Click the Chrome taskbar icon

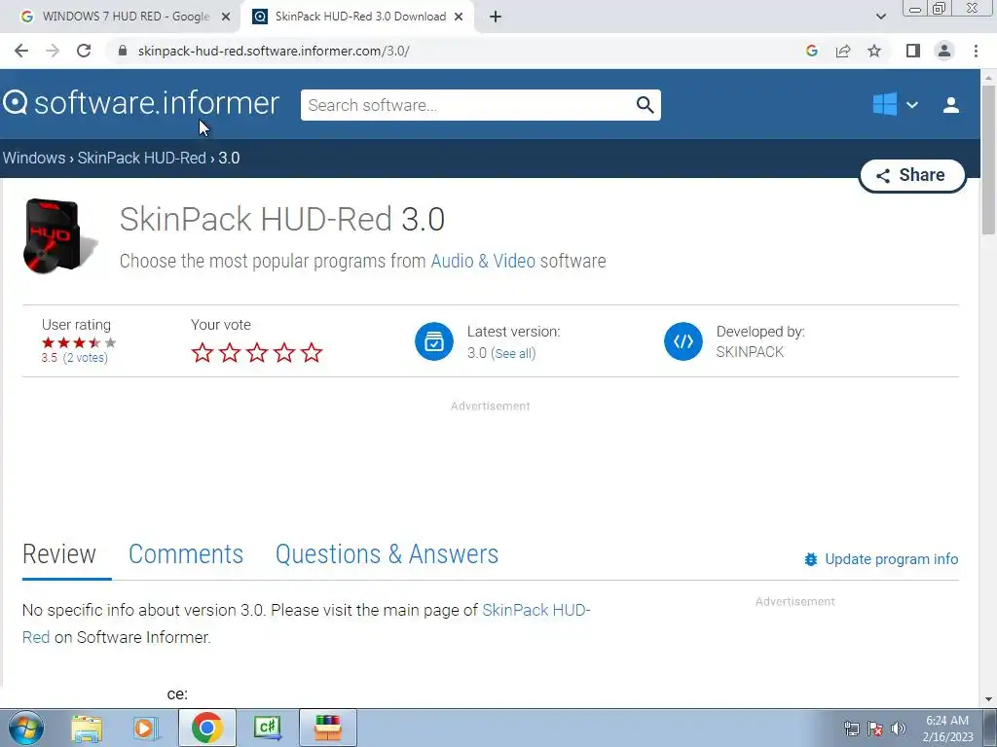(x=206, y=728)
